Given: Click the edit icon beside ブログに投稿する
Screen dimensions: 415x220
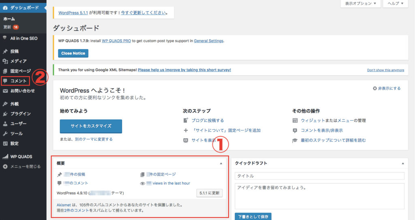Looking at the screenshot, I should click(x=186, y=120).
